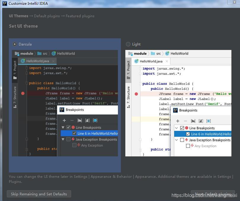Viewport: 240px width, 201px height.
Task: Click the Light theme preview image
Action: pyautogui.click(x=178, y=103)
